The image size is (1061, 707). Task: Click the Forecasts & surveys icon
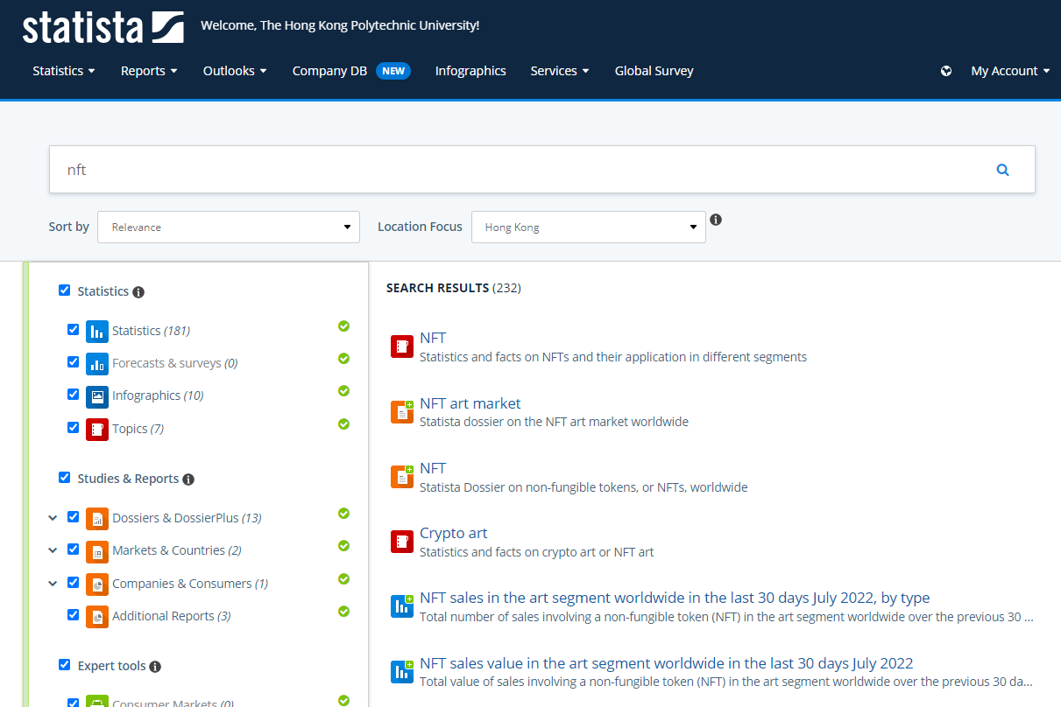96,363
